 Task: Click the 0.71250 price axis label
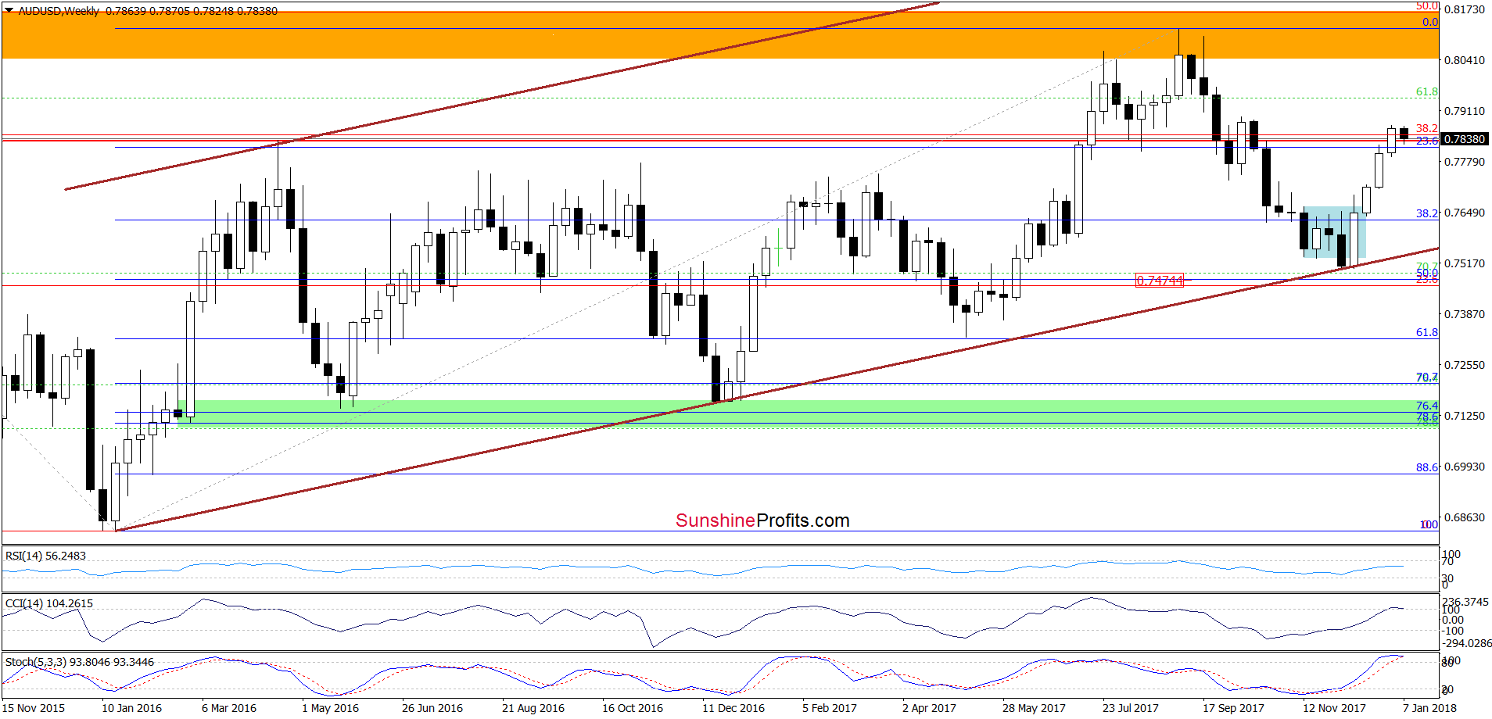(x=1464, y=416)
